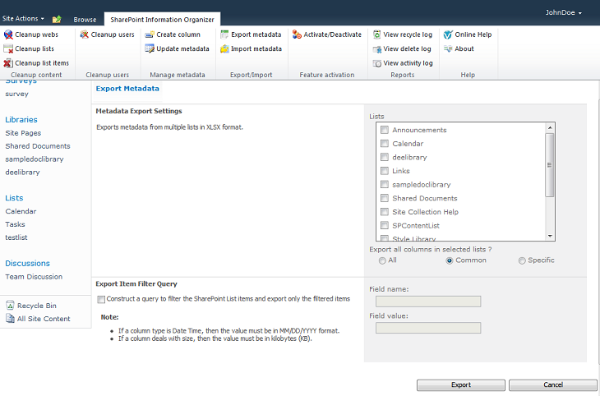Screen dimensions: 600x396
Task: Check the Site Collection Help checkbox
Action: [x=385, y=212]
